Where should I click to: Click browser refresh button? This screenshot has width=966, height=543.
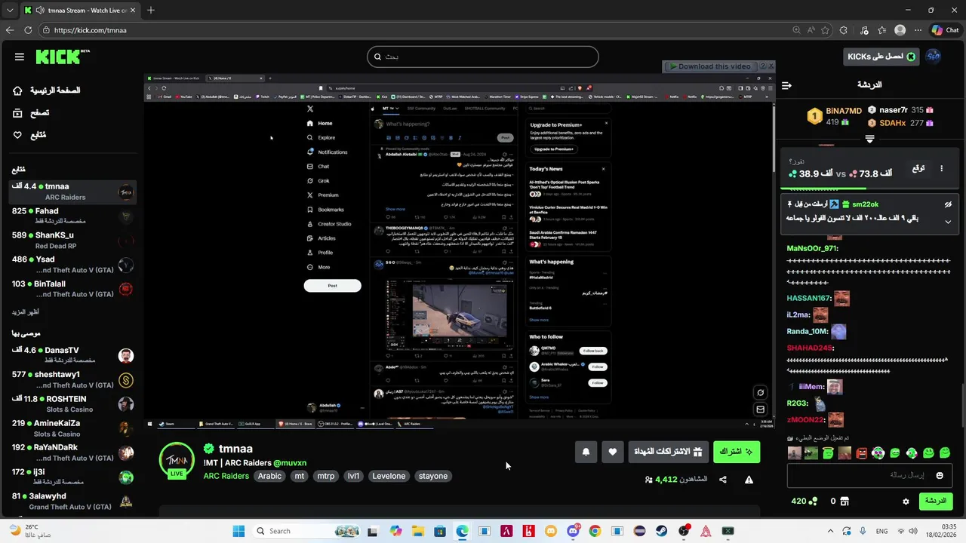coord(28,30)
